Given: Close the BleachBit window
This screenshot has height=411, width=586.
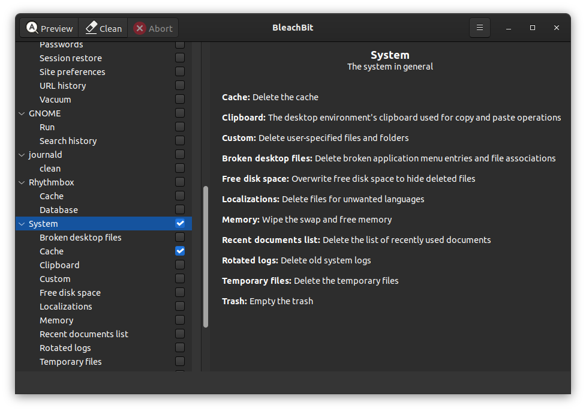Looking at the screenshot, I should (x=557, y=28).
